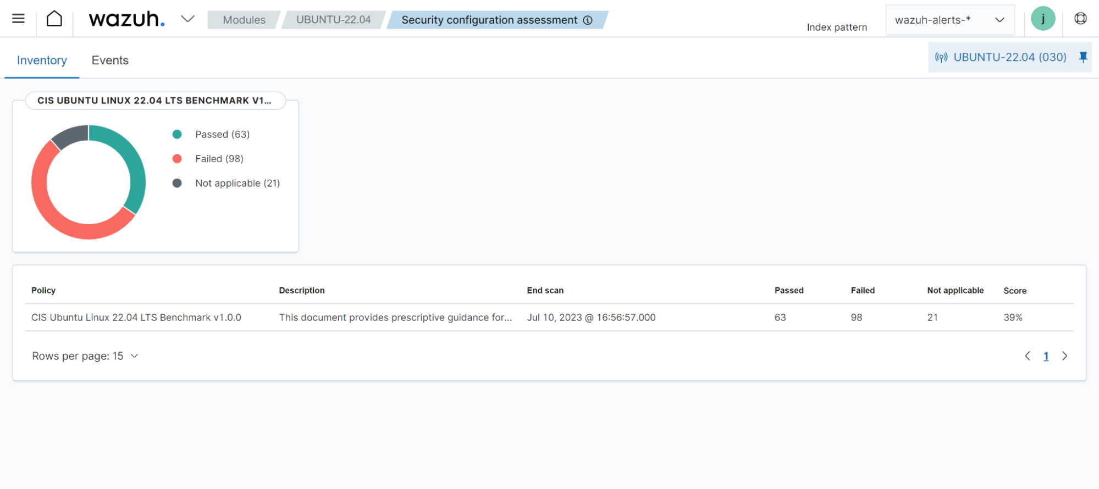The width and height of the screenshot is (1099, 489).
Task: Select page 1 in pagination
Action: pos(1046,356)
